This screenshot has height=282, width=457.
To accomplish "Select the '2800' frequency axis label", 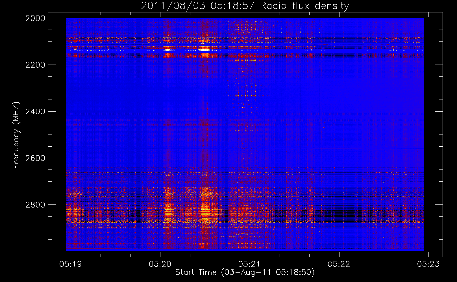I will (x=35, y=205).
